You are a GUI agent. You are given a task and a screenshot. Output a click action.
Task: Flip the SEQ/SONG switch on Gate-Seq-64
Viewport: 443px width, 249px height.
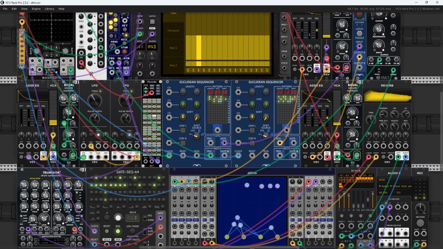click(144, 218)
